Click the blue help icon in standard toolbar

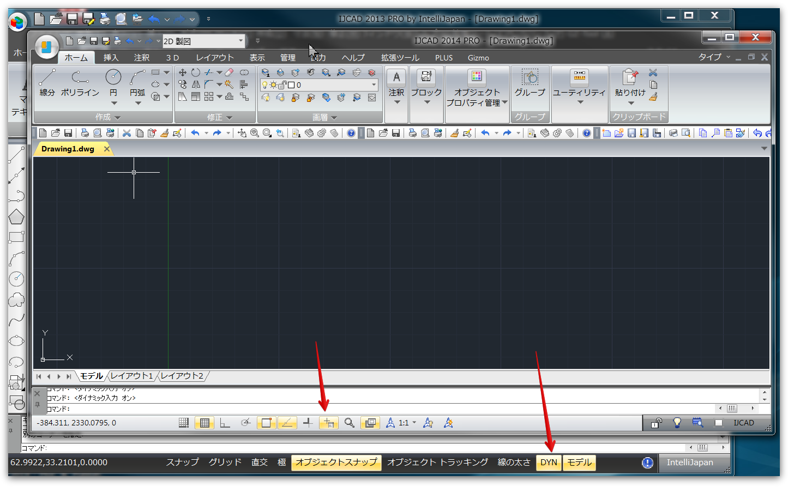[351, 133]
